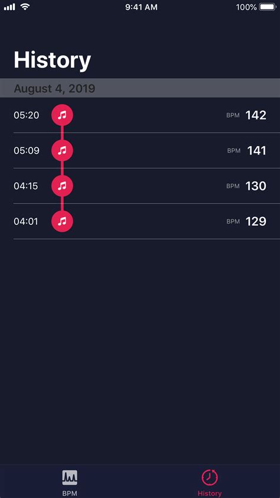
Task: Tap the music note icon at 05:20
Action: click(x=62, y=115)
